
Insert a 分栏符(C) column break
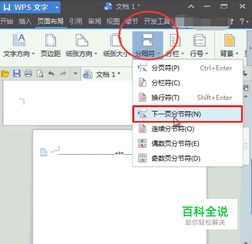tap(188, 83)
